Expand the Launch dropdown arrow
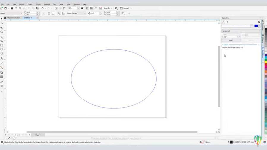 tap(132, 8)
